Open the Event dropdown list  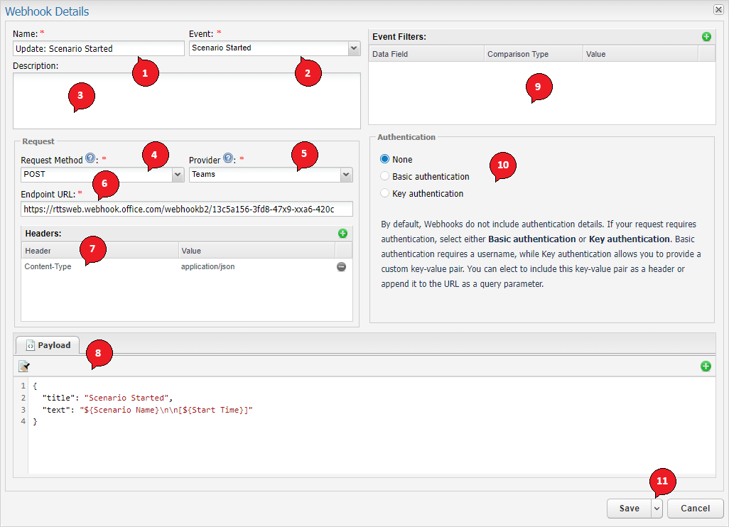point(354,48)
